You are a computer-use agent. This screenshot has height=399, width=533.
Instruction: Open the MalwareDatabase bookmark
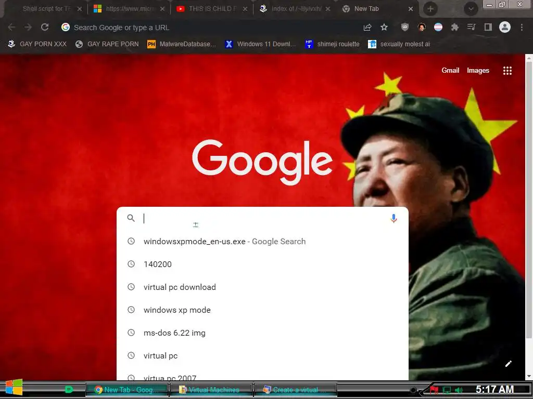[182, 44]
